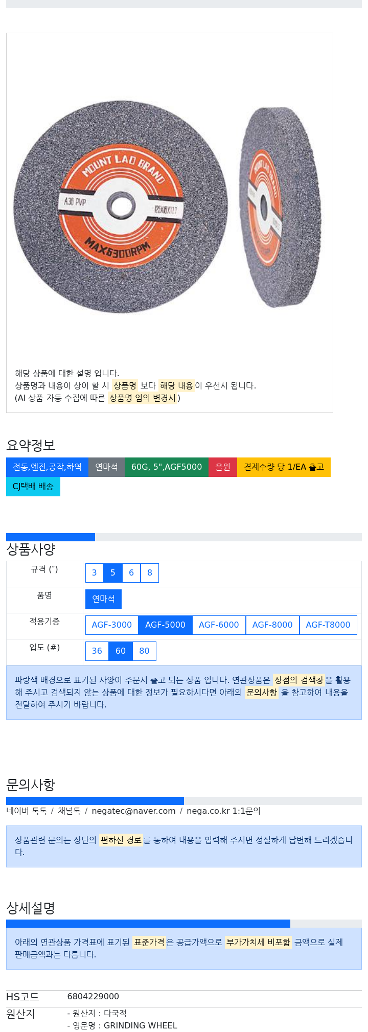Click the CJ택배 배송 shipping tag
The image size is (368, 1032).
(x=33, y=487)
